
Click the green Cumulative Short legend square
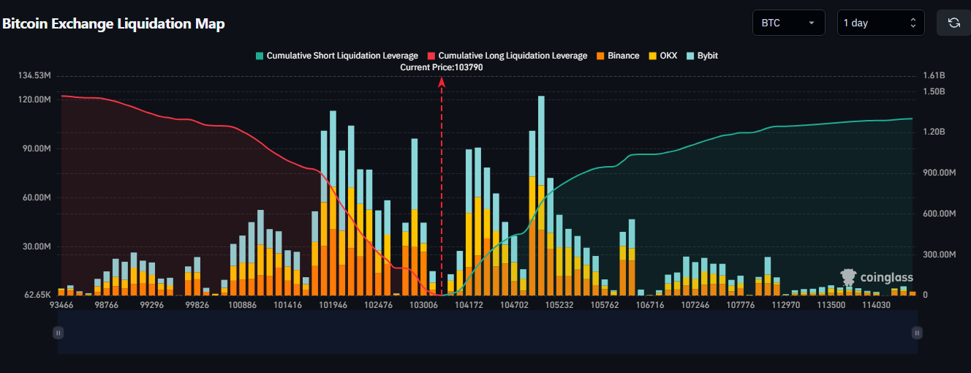(259, 56)
